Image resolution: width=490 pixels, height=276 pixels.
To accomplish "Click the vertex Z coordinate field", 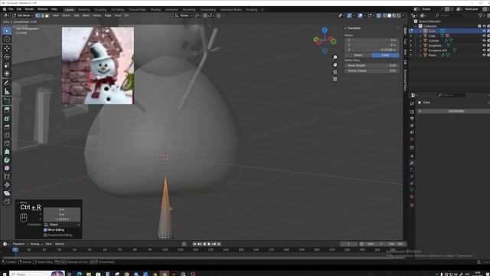I will 372,50.
